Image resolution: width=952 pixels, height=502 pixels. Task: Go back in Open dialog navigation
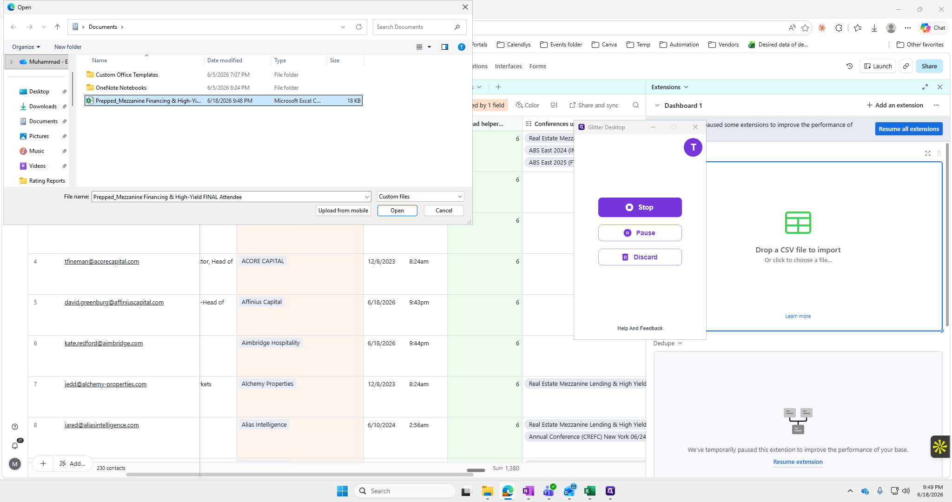coord(13,27)
